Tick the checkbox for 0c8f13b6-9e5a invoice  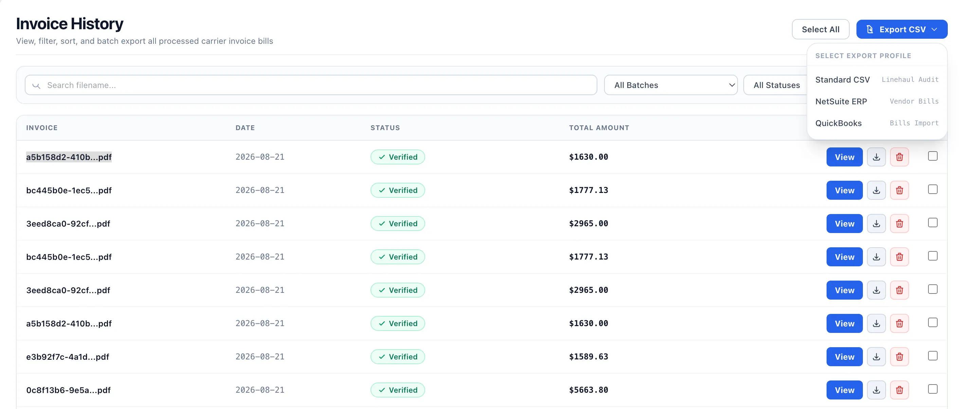(933, 389)
